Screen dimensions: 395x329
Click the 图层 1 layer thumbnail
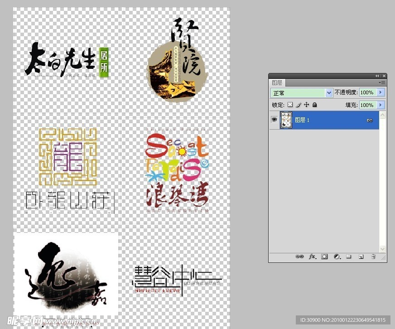286,121
